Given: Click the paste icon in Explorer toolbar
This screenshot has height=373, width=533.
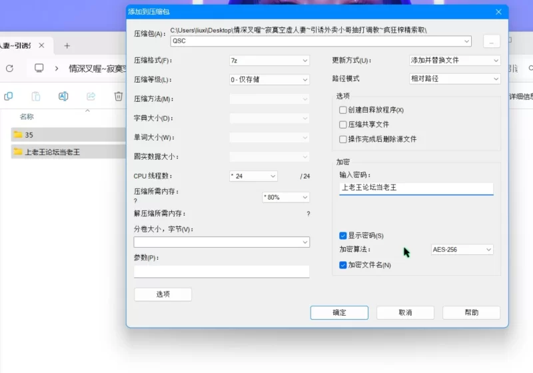Looking at the screenshot, I should coord(36,97).
